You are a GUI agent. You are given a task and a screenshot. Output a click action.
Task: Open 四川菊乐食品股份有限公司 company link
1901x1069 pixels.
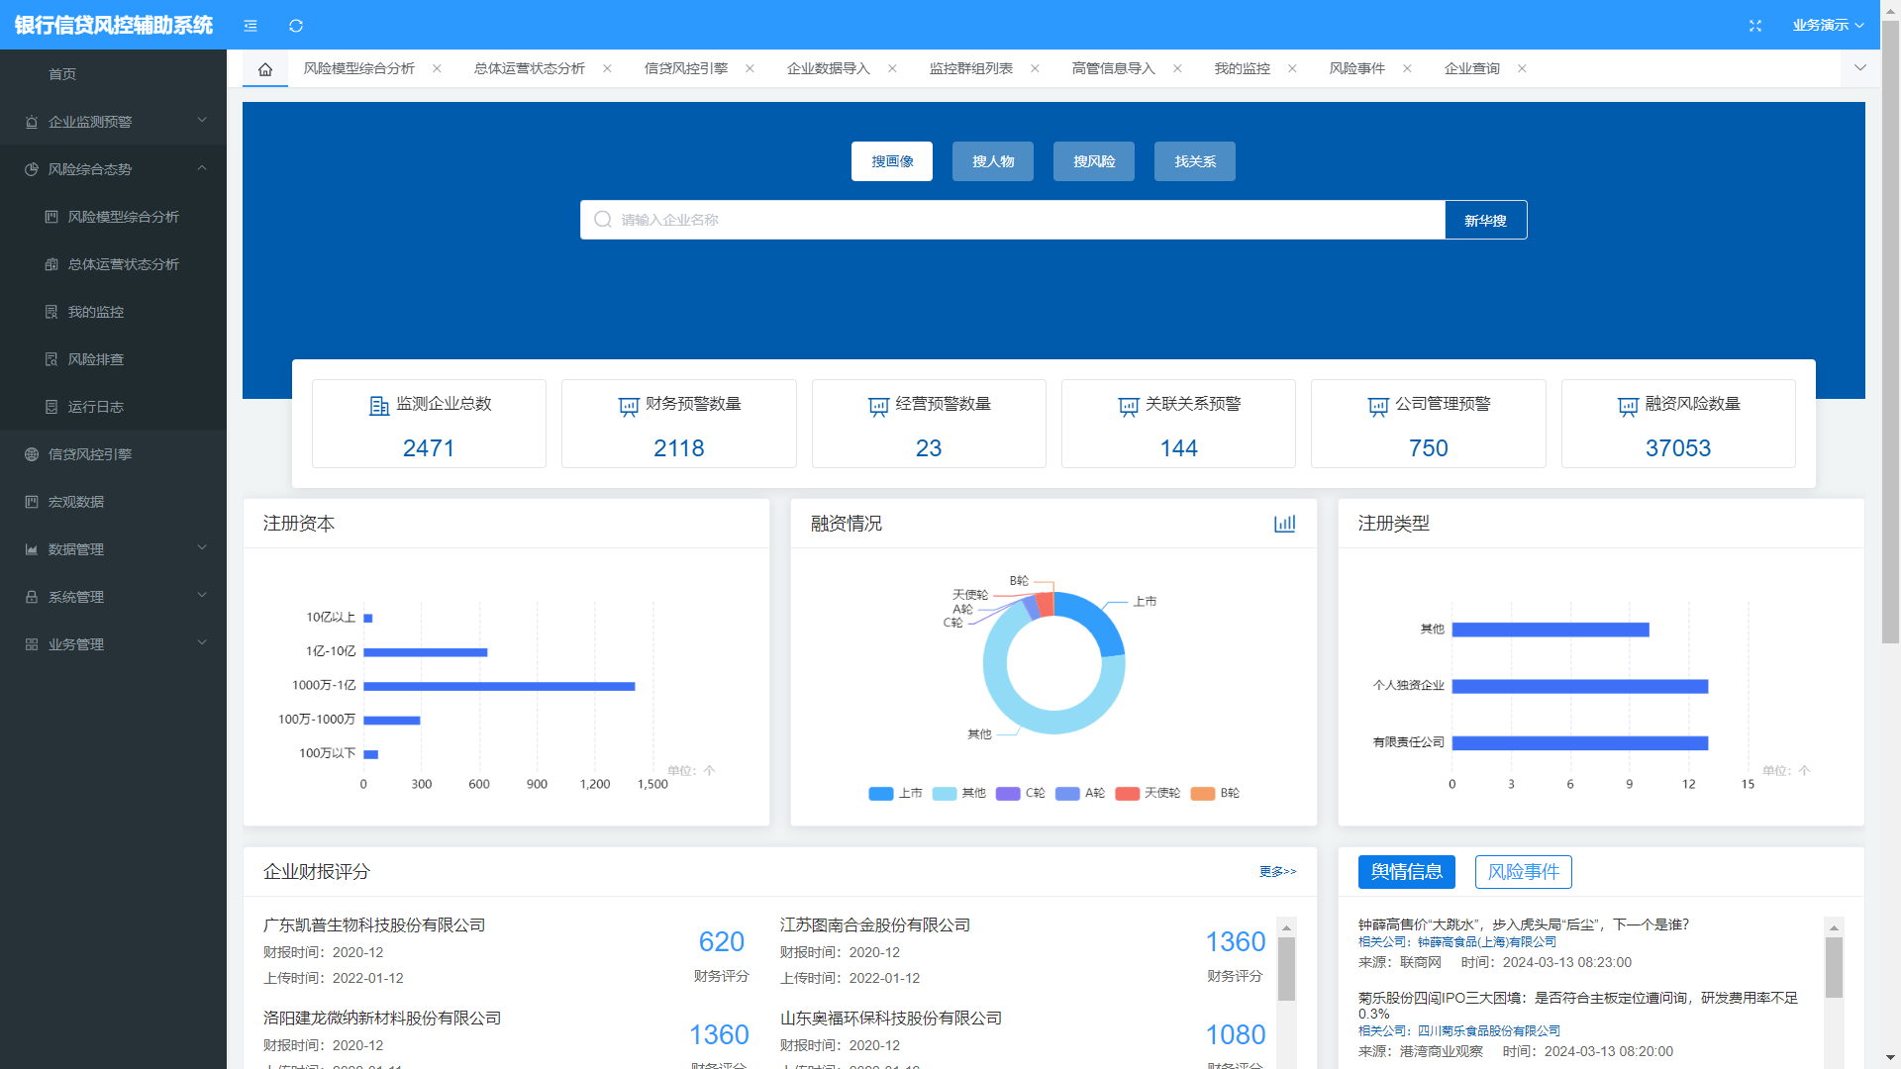1488,1031
